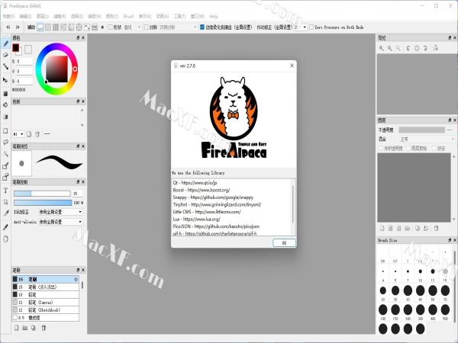The width and height of the screenshot is (458, 343).
Task: Toggle the 对称 checkbox in the top toolbar
Action: (x=147, y=27)
